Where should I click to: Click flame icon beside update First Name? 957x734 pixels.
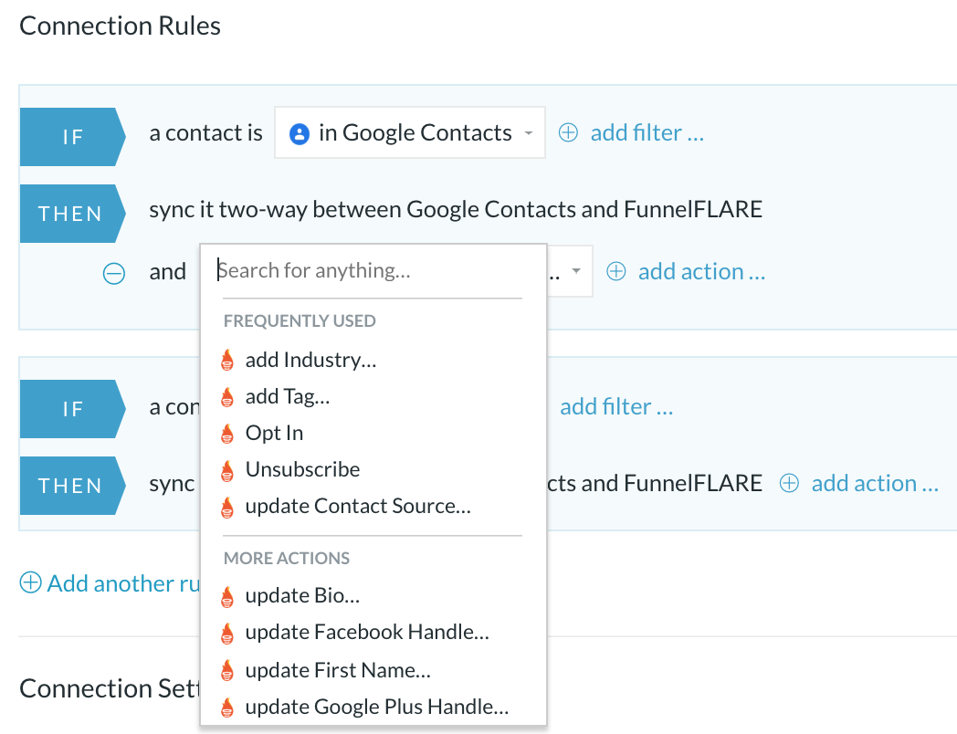tap(227, 670)
